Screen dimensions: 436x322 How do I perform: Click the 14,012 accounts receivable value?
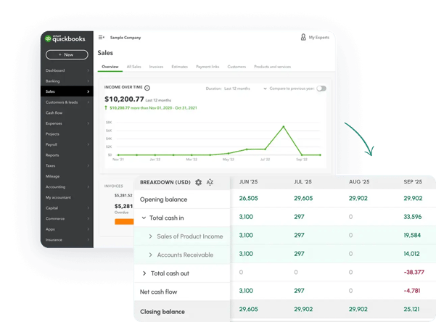click(411, 254)
